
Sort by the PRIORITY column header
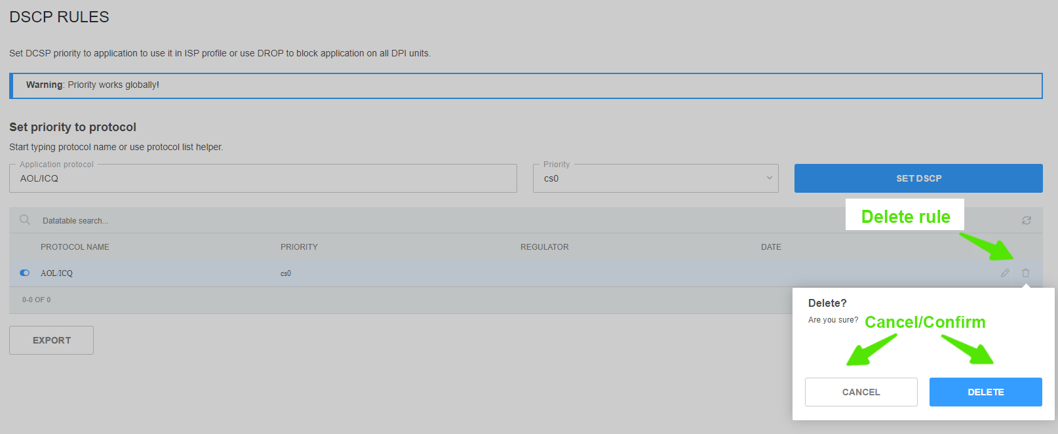pyautogui.click(x=299, y=247)
